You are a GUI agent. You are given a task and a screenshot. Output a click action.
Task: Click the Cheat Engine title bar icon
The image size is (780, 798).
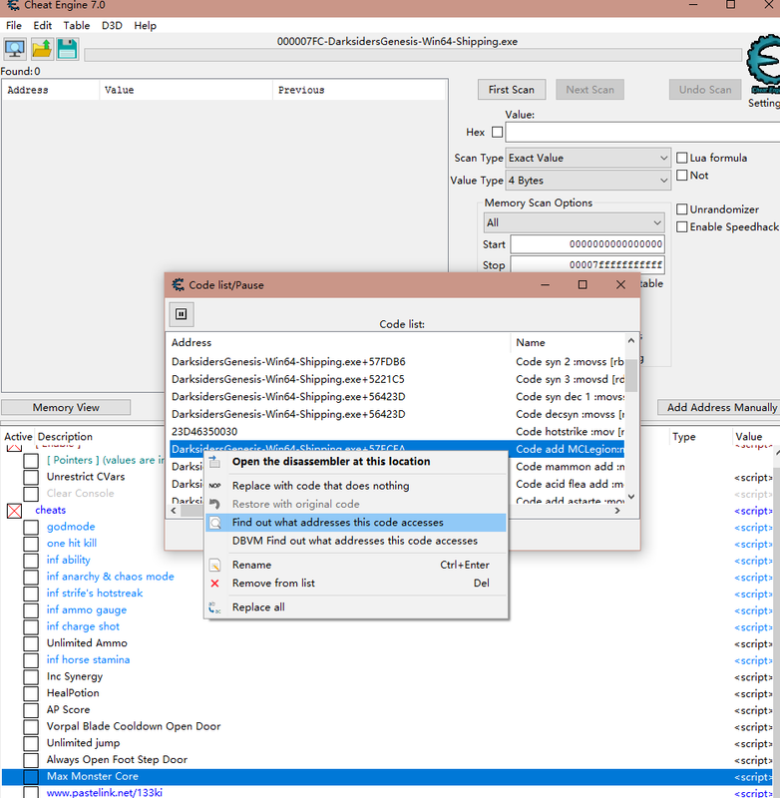[x=14, y=5]
